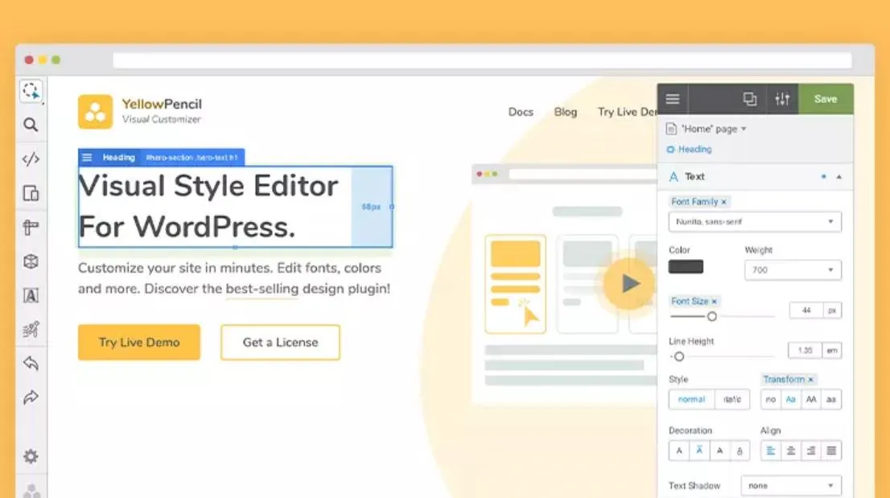
Task: Click the YellowPencil logo at sidebar bottom
Action: click(x=32, y=492)
